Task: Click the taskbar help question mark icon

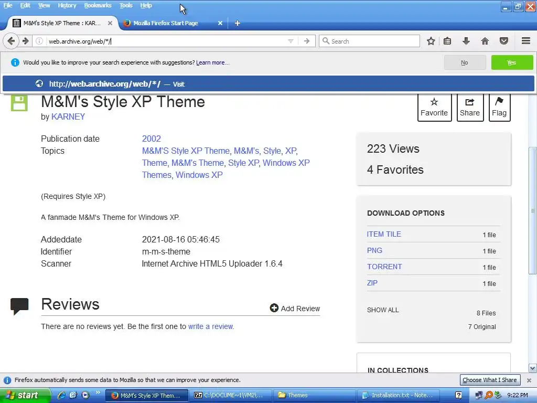Action: point(458,396)
